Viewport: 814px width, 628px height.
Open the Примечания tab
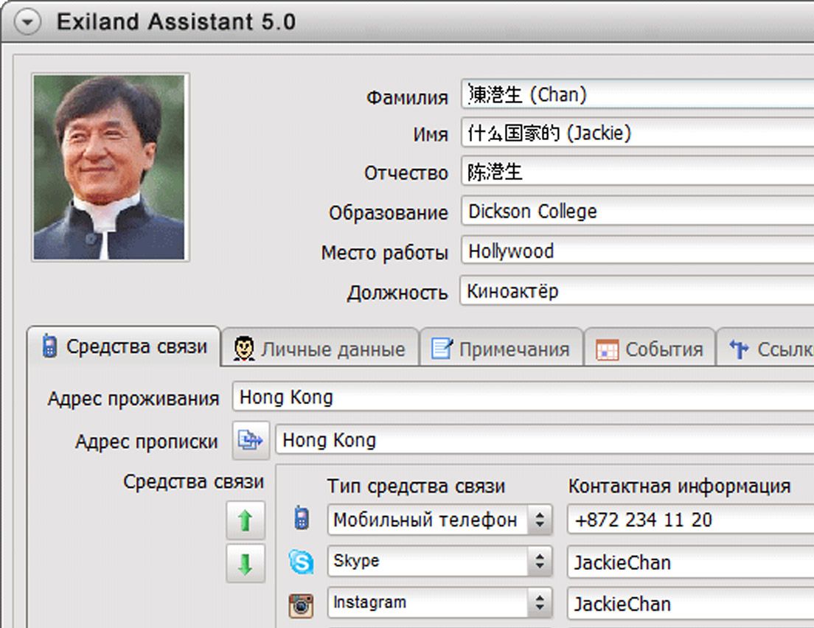point(501,349)
